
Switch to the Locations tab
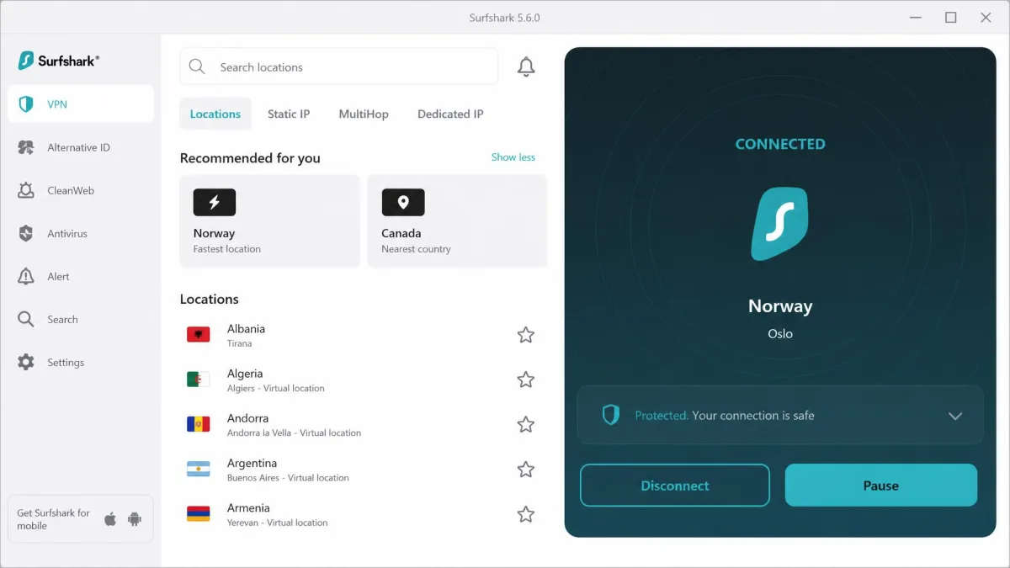click(x=215, y=114)
